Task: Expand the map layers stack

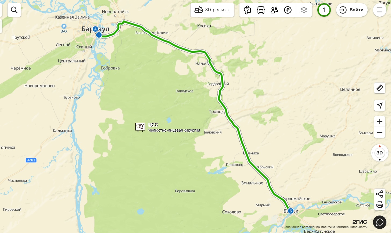Action: coord(304,10)
